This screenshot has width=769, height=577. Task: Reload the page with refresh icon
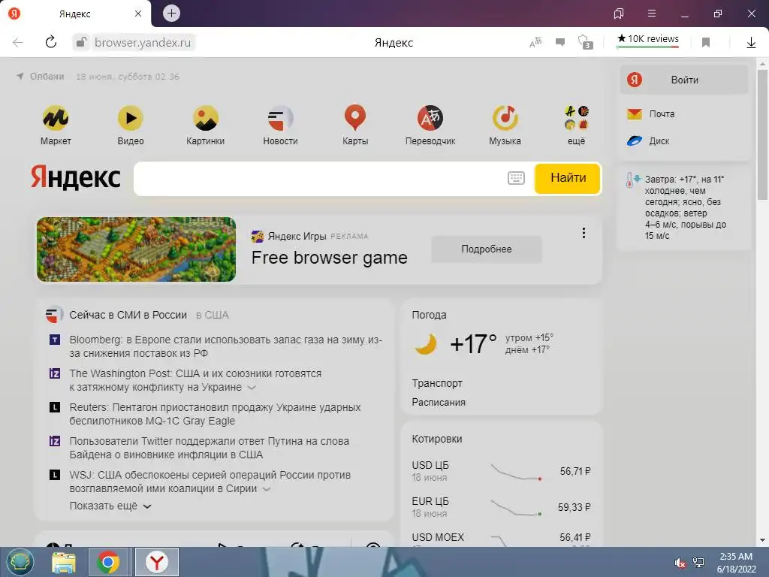(51, 42)
